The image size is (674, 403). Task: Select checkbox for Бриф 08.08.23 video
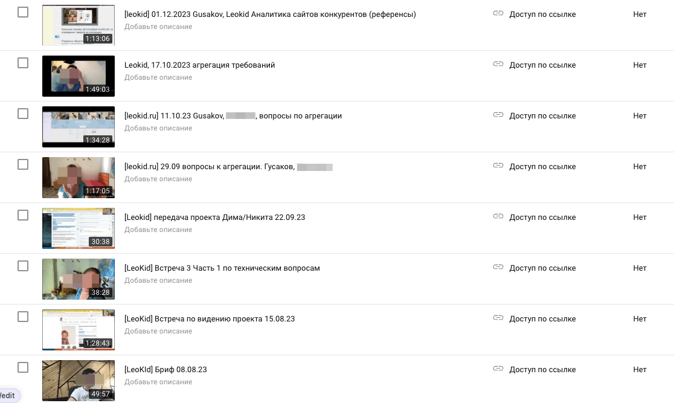tap(23, 367)
